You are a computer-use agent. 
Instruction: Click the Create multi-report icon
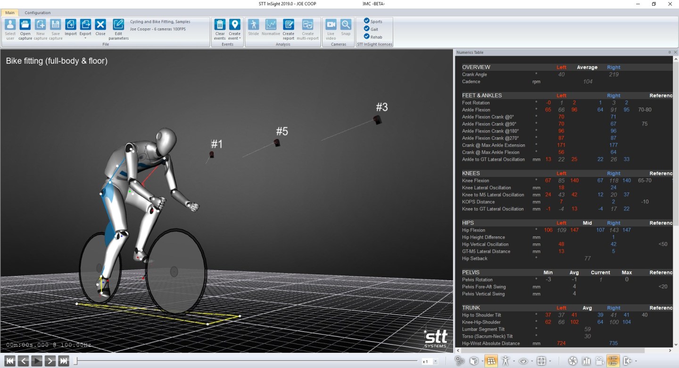click(308, 25)
